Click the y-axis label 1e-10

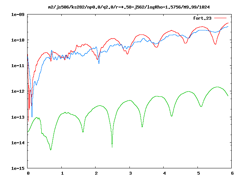pos(18,40)
